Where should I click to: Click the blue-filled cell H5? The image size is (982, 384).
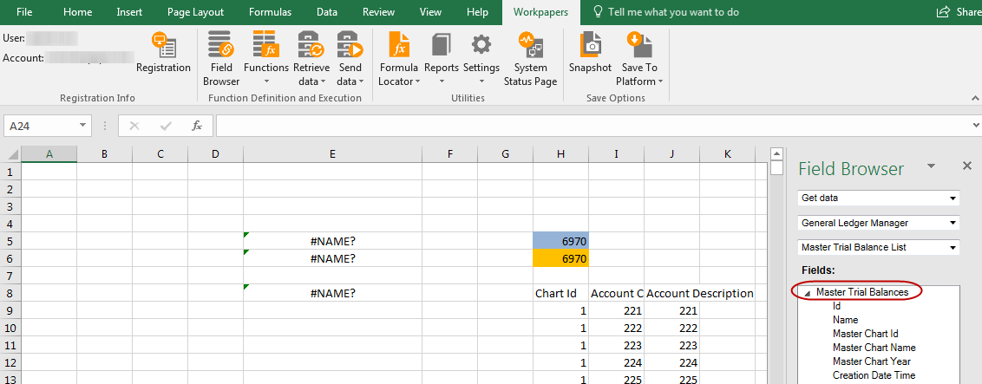[x=560, y=241]
